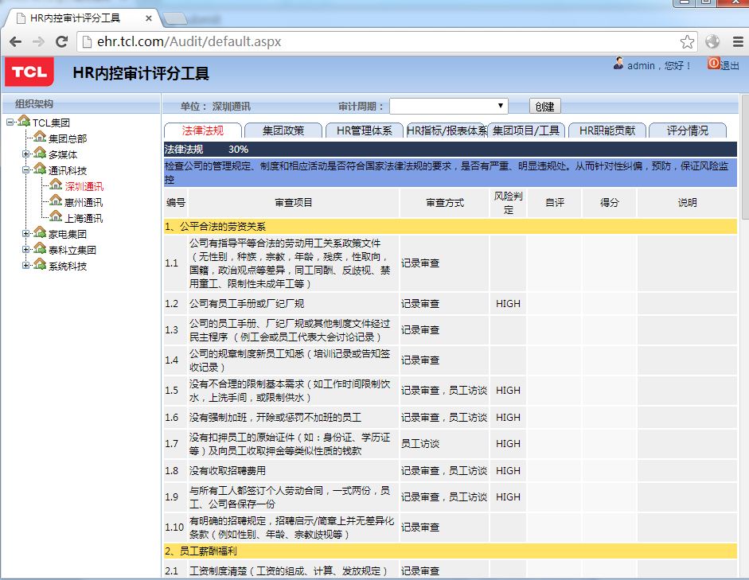This screenshot has width=749, height=580.
Task: Click house icon next to 深圳通讯
Action: tap(56, 185)
